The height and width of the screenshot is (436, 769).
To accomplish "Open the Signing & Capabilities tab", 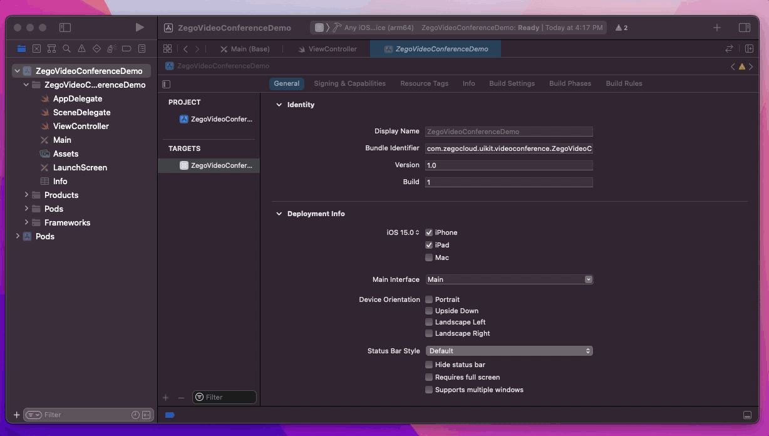I will pyautogui.click(x=349, y=83).
